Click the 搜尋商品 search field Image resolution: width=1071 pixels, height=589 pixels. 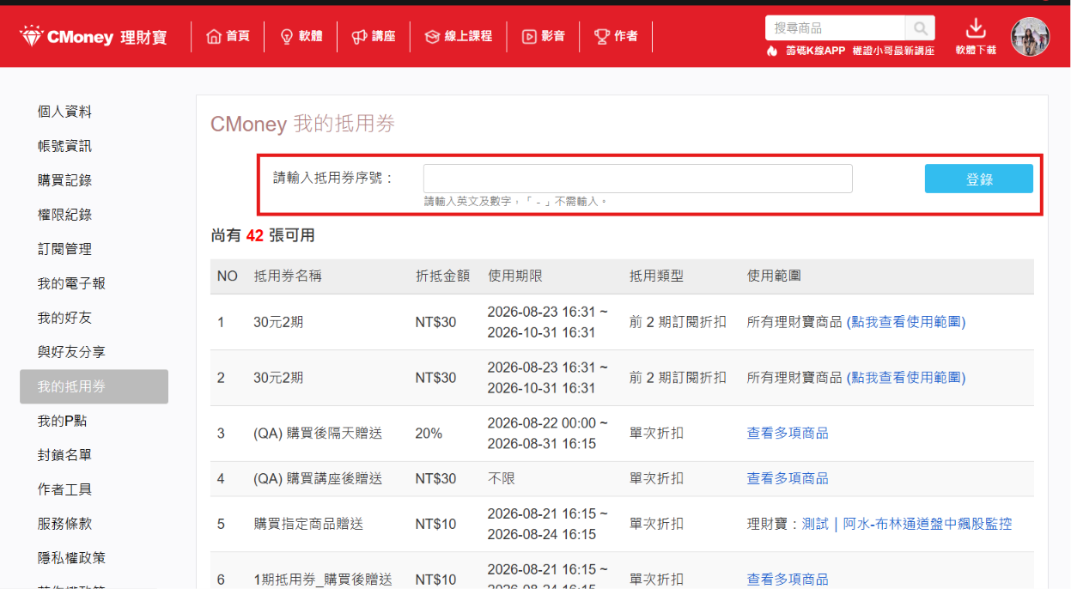click(835, 28)
